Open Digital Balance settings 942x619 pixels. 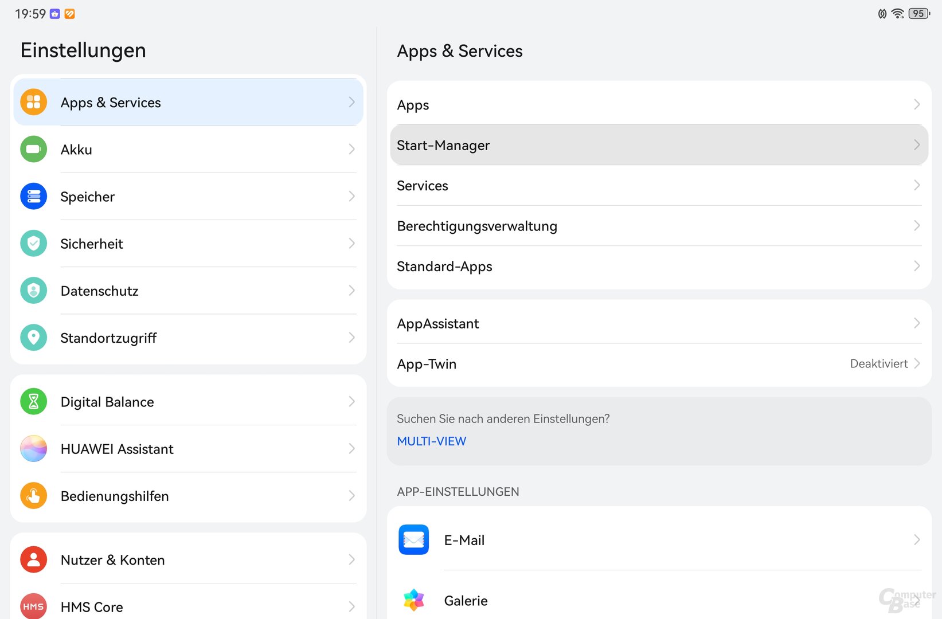[188, 401]
